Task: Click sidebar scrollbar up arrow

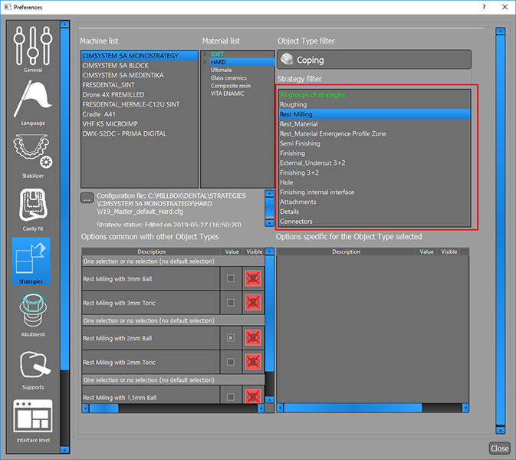Action: point(64,24)
